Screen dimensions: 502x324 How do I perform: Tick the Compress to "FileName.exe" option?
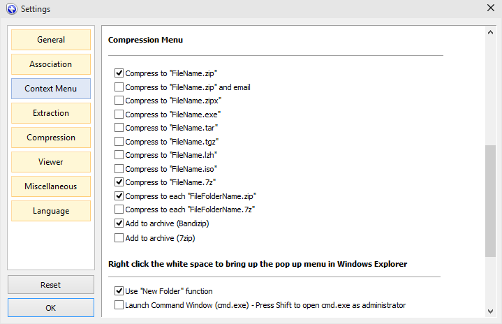(x=119, y=115)
